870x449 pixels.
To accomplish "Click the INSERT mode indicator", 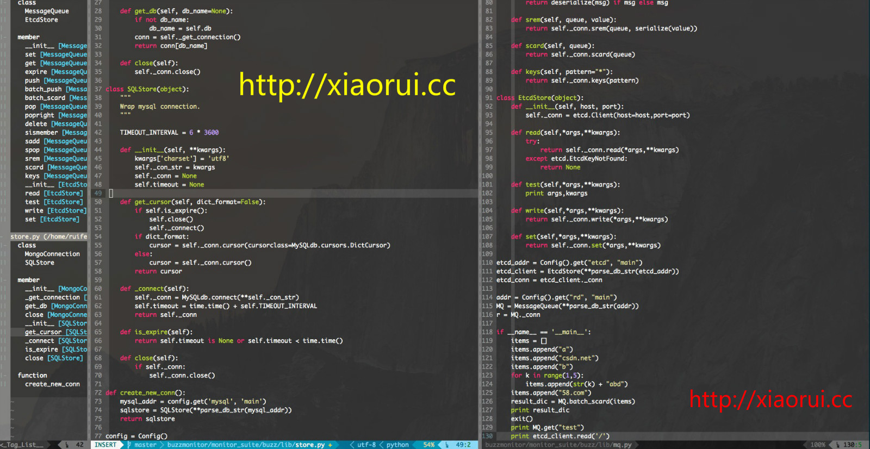I will [x=105, y=445].
